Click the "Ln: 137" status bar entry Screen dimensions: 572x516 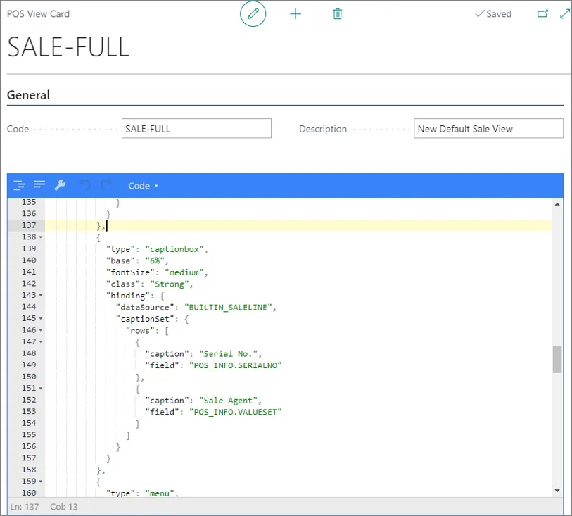[25, 507]
